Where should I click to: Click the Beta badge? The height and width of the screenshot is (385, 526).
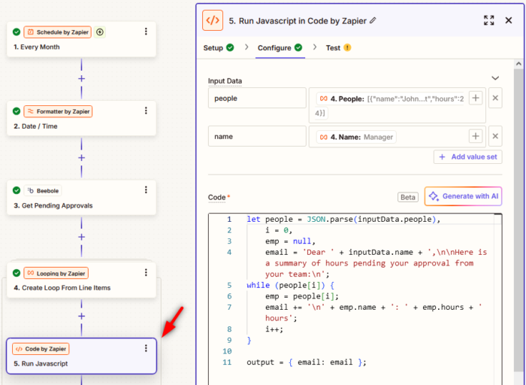[407, 197]
